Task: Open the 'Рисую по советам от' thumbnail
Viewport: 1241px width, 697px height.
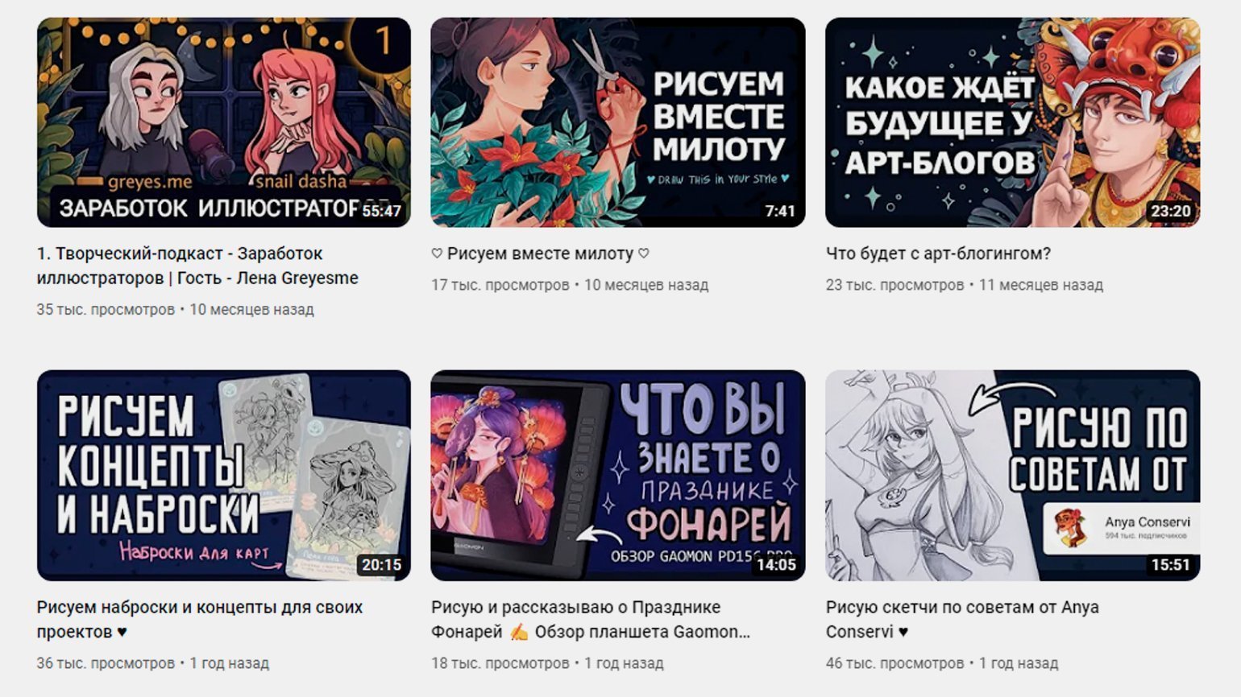Action: [x=1012, y=476]
